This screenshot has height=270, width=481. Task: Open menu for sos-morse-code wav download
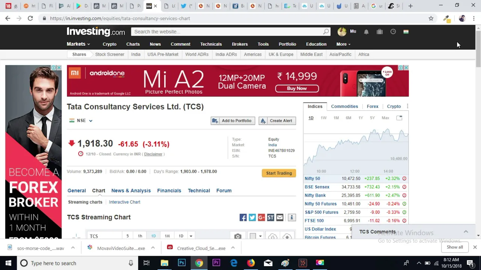click(x=73, y=248)
